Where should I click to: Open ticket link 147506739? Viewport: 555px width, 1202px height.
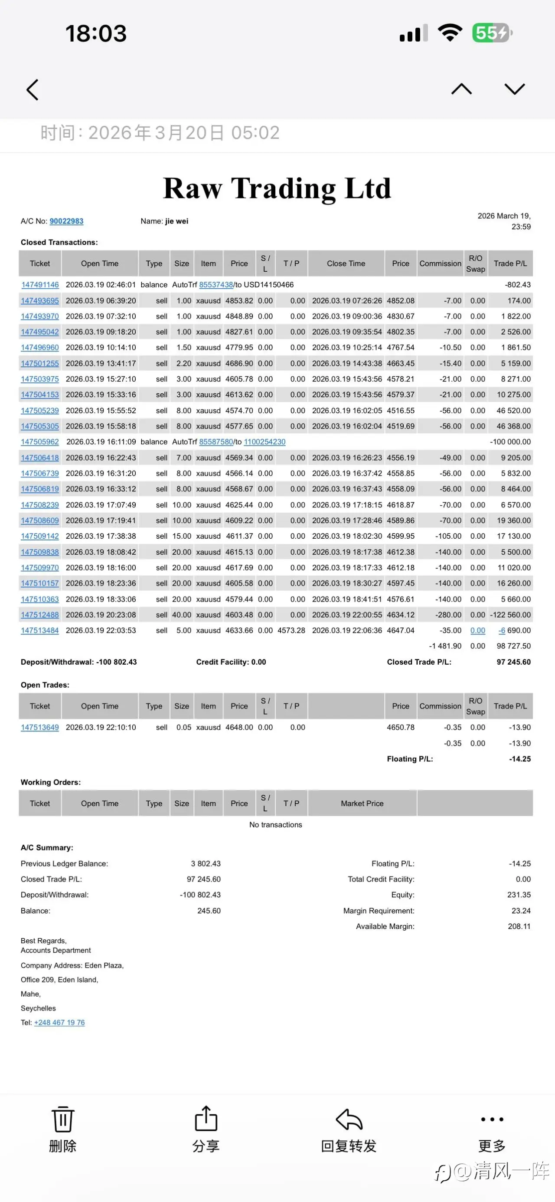tap(40, 473)
